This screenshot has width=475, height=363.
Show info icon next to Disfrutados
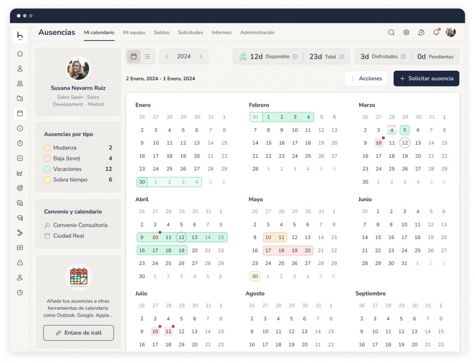pos(403,56)
